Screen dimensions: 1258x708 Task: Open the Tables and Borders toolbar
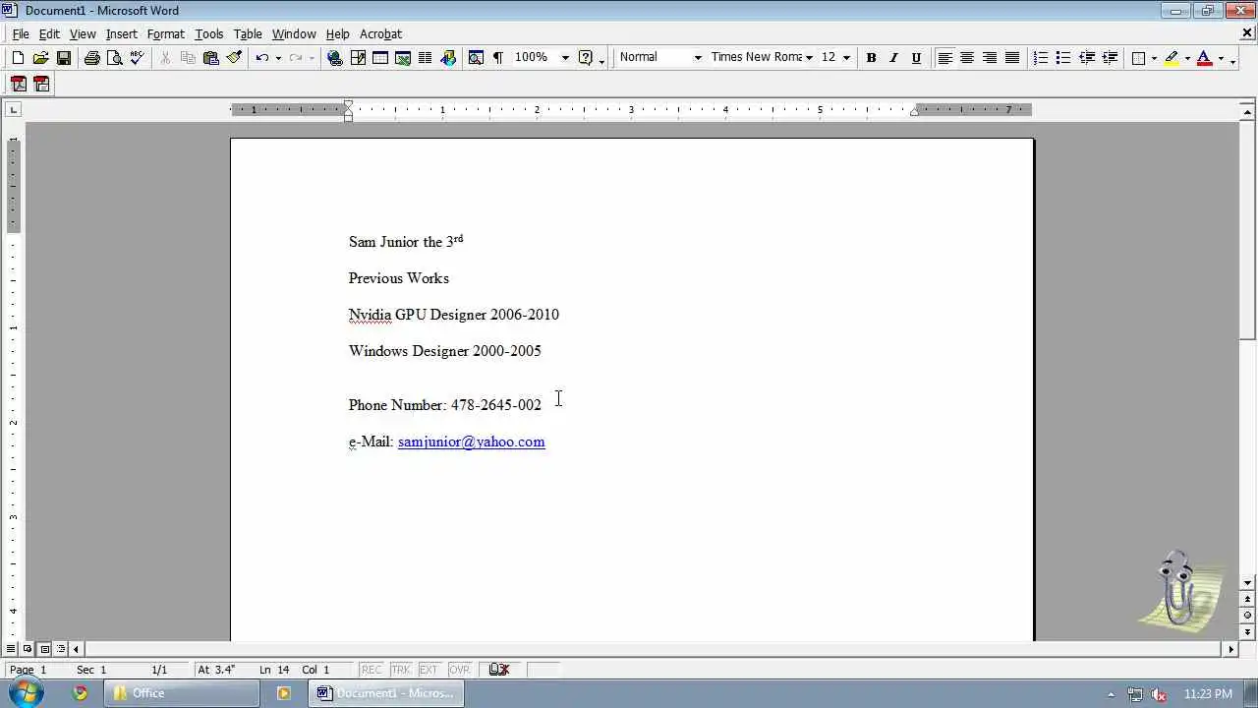pos(358,58)
